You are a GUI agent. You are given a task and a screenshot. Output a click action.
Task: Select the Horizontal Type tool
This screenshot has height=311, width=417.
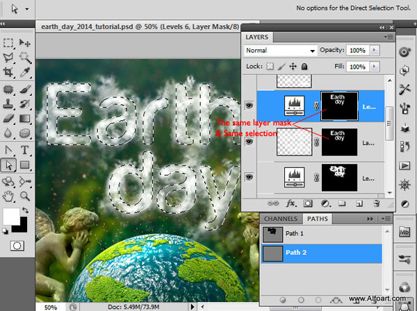25,150
